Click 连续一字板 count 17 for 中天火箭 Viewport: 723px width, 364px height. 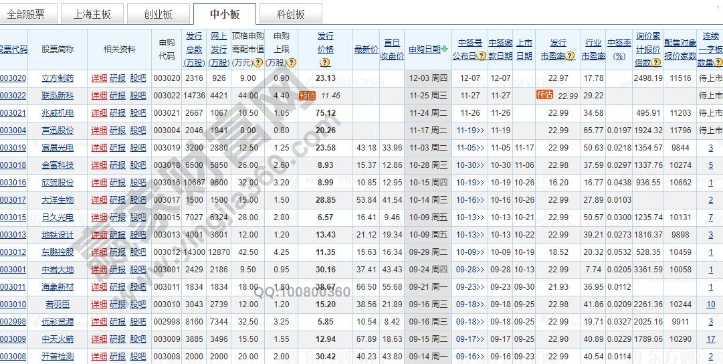(x=710, y=339)
